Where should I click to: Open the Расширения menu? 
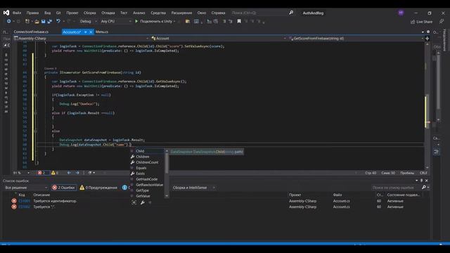(181, 13)
